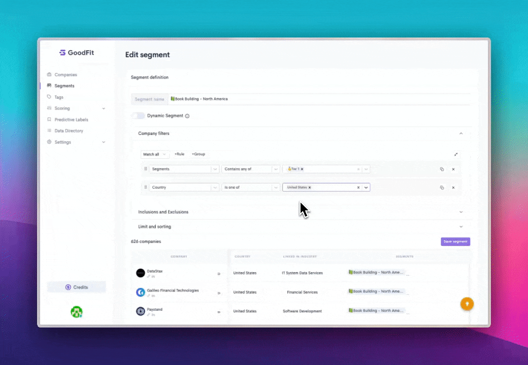The height and width of the screenshot is (365, 528).
Task: Click the Segment name input field
Action: tap(320, 99)
